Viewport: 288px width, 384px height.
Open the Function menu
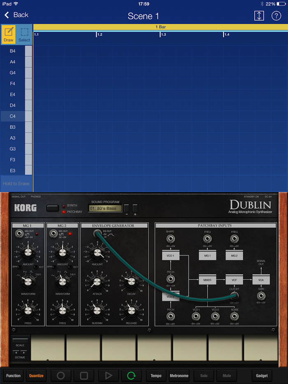tap(14, 376)
